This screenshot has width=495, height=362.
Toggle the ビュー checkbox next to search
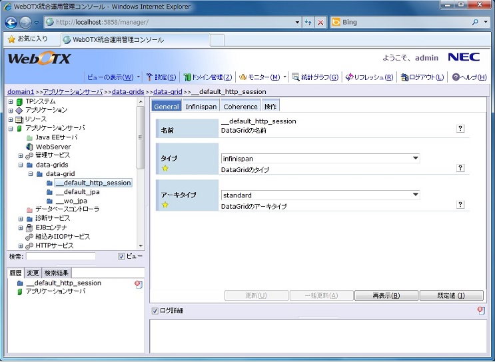tap(121, 257)
